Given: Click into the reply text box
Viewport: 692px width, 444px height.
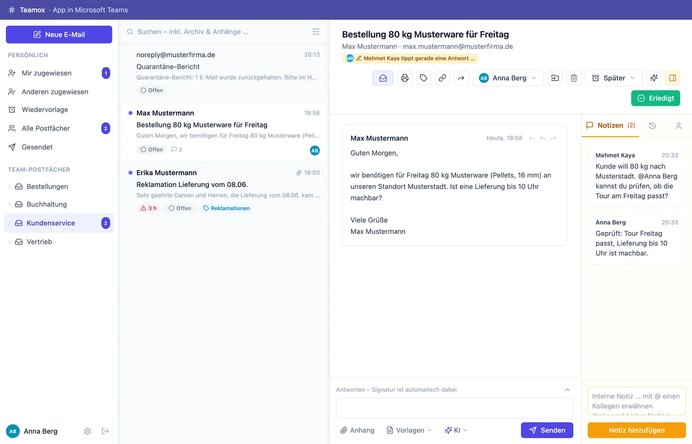Looking at the screenshot, I should pos(454,408).
